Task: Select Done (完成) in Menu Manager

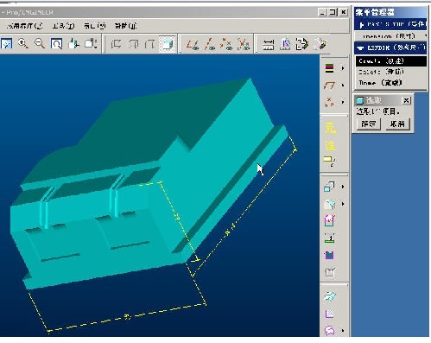Action: tap(391, 83)
